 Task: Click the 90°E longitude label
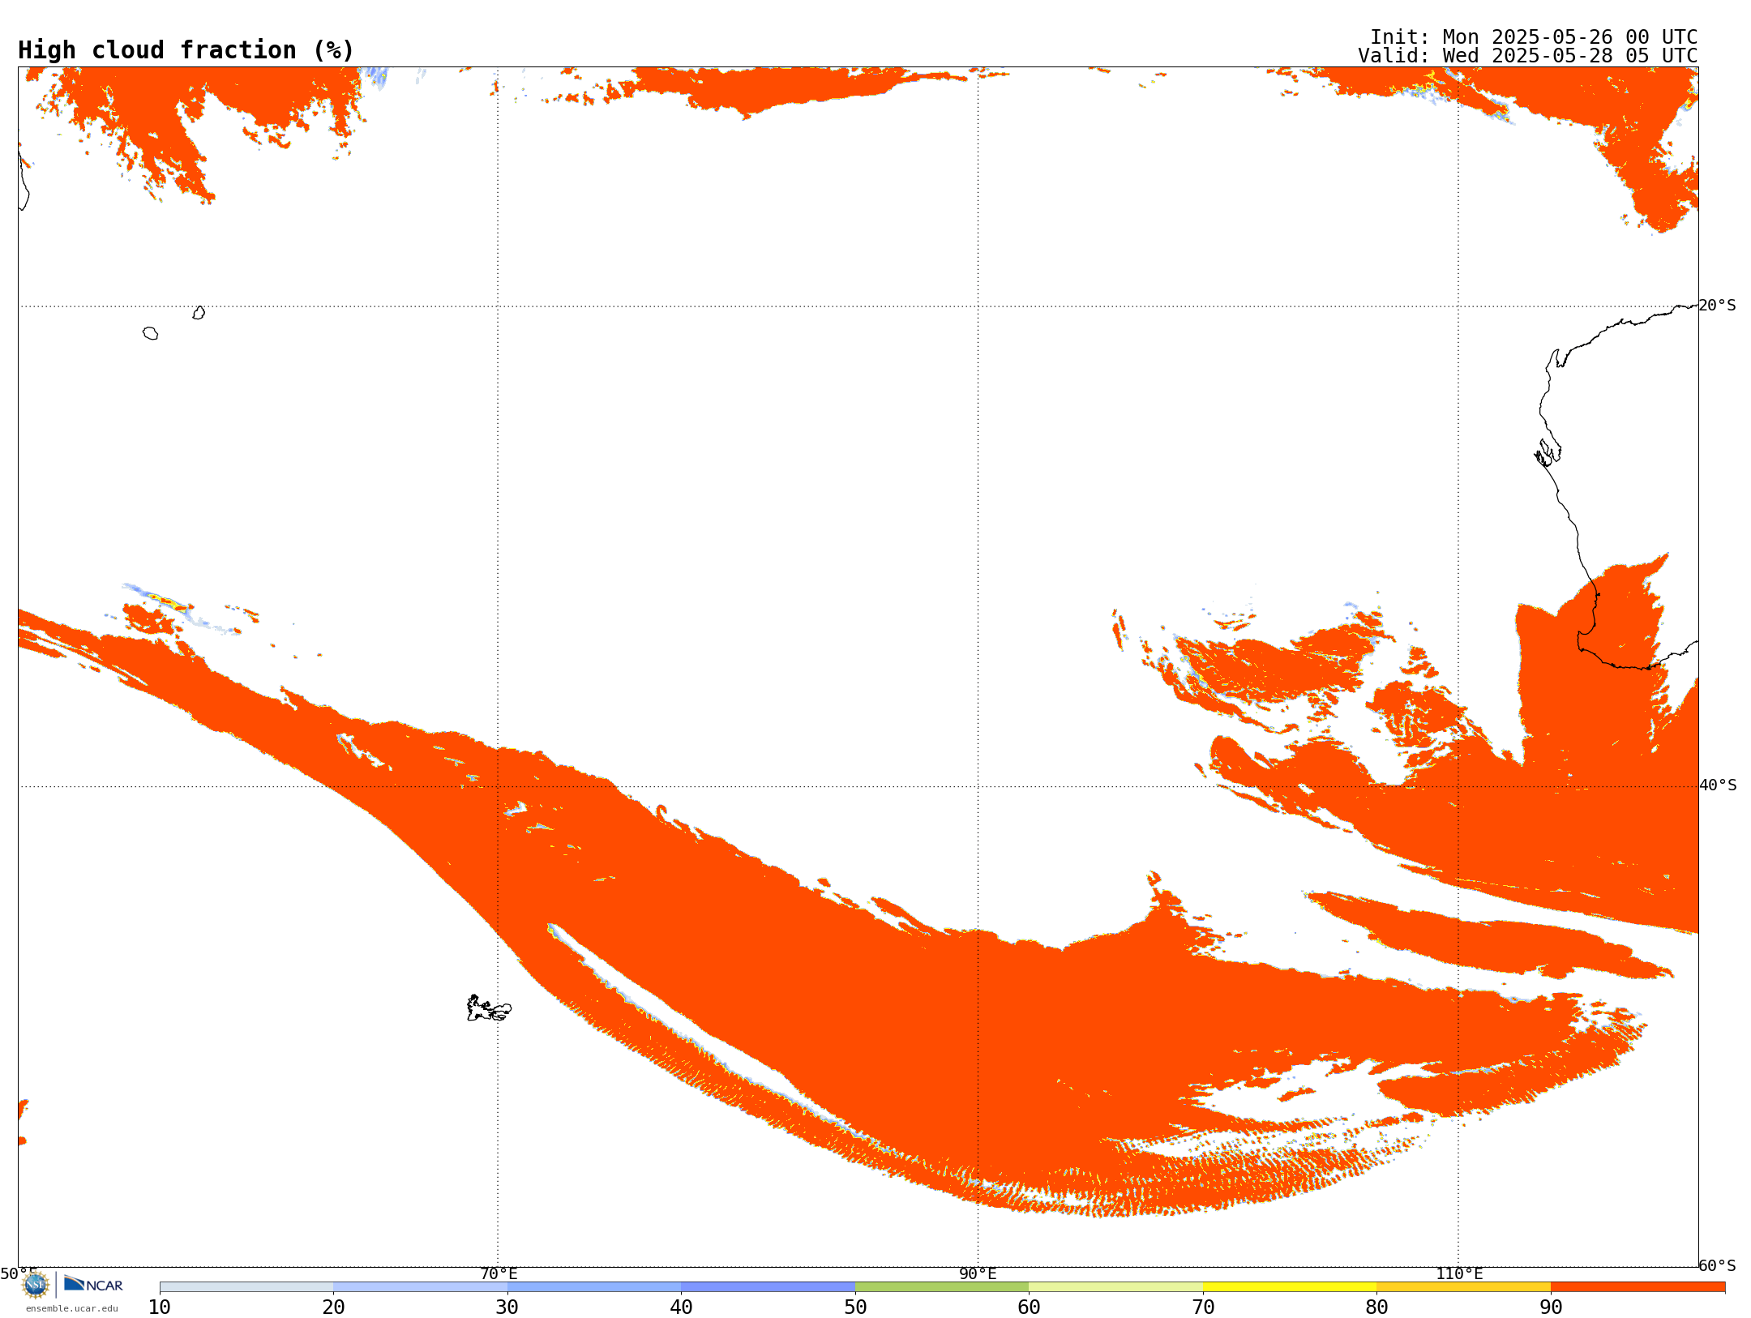[978, 1273]
